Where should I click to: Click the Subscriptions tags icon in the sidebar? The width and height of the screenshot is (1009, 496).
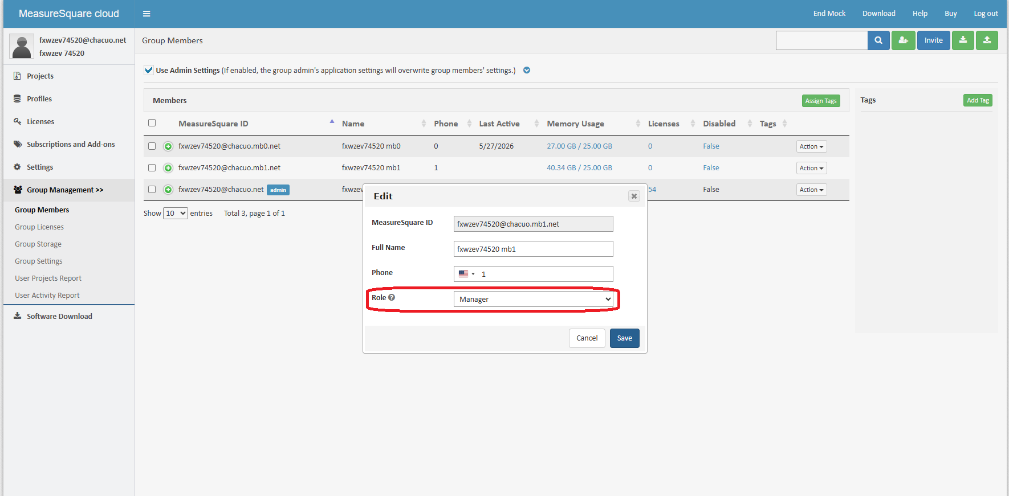point(18,144)
